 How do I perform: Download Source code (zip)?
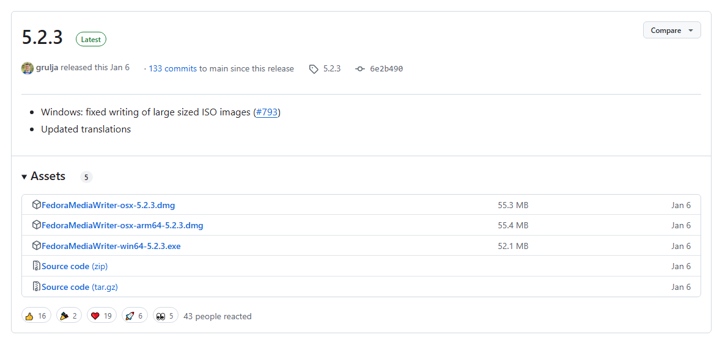pyautogui.click(x=74, y=266)
